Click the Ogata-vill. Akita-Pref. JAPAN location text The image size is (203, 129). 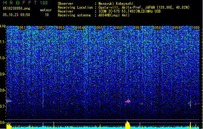(144, 7)
